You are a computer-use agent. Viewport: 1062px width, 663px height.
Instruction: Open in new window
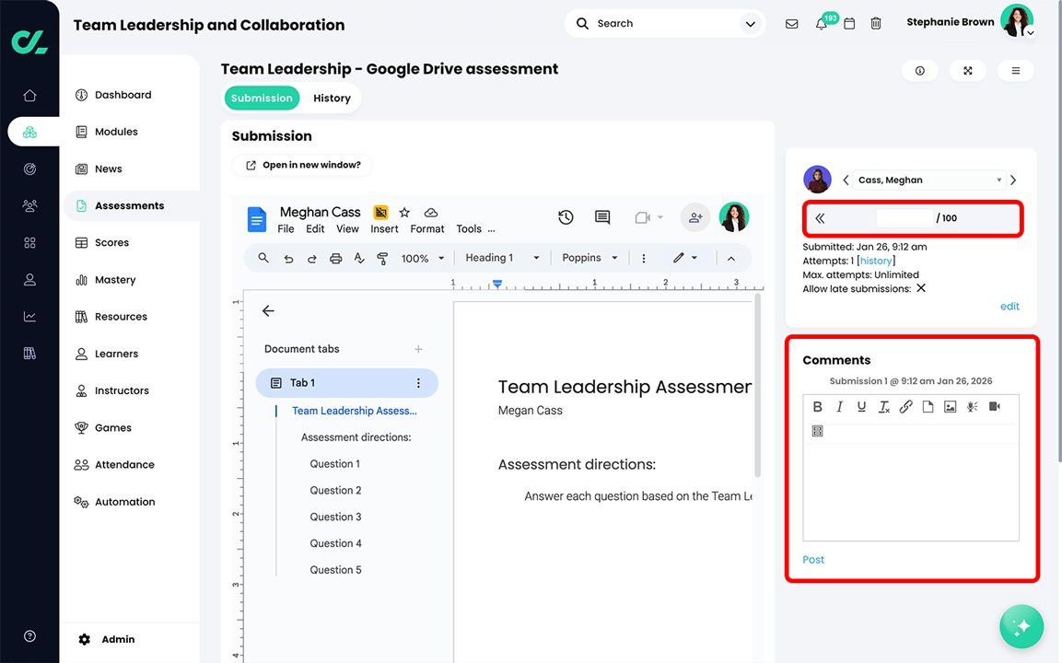pyautogui.click(x=302, y=164)
